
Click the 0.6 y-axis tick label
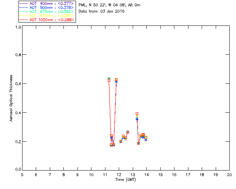(x=18, y=84)
